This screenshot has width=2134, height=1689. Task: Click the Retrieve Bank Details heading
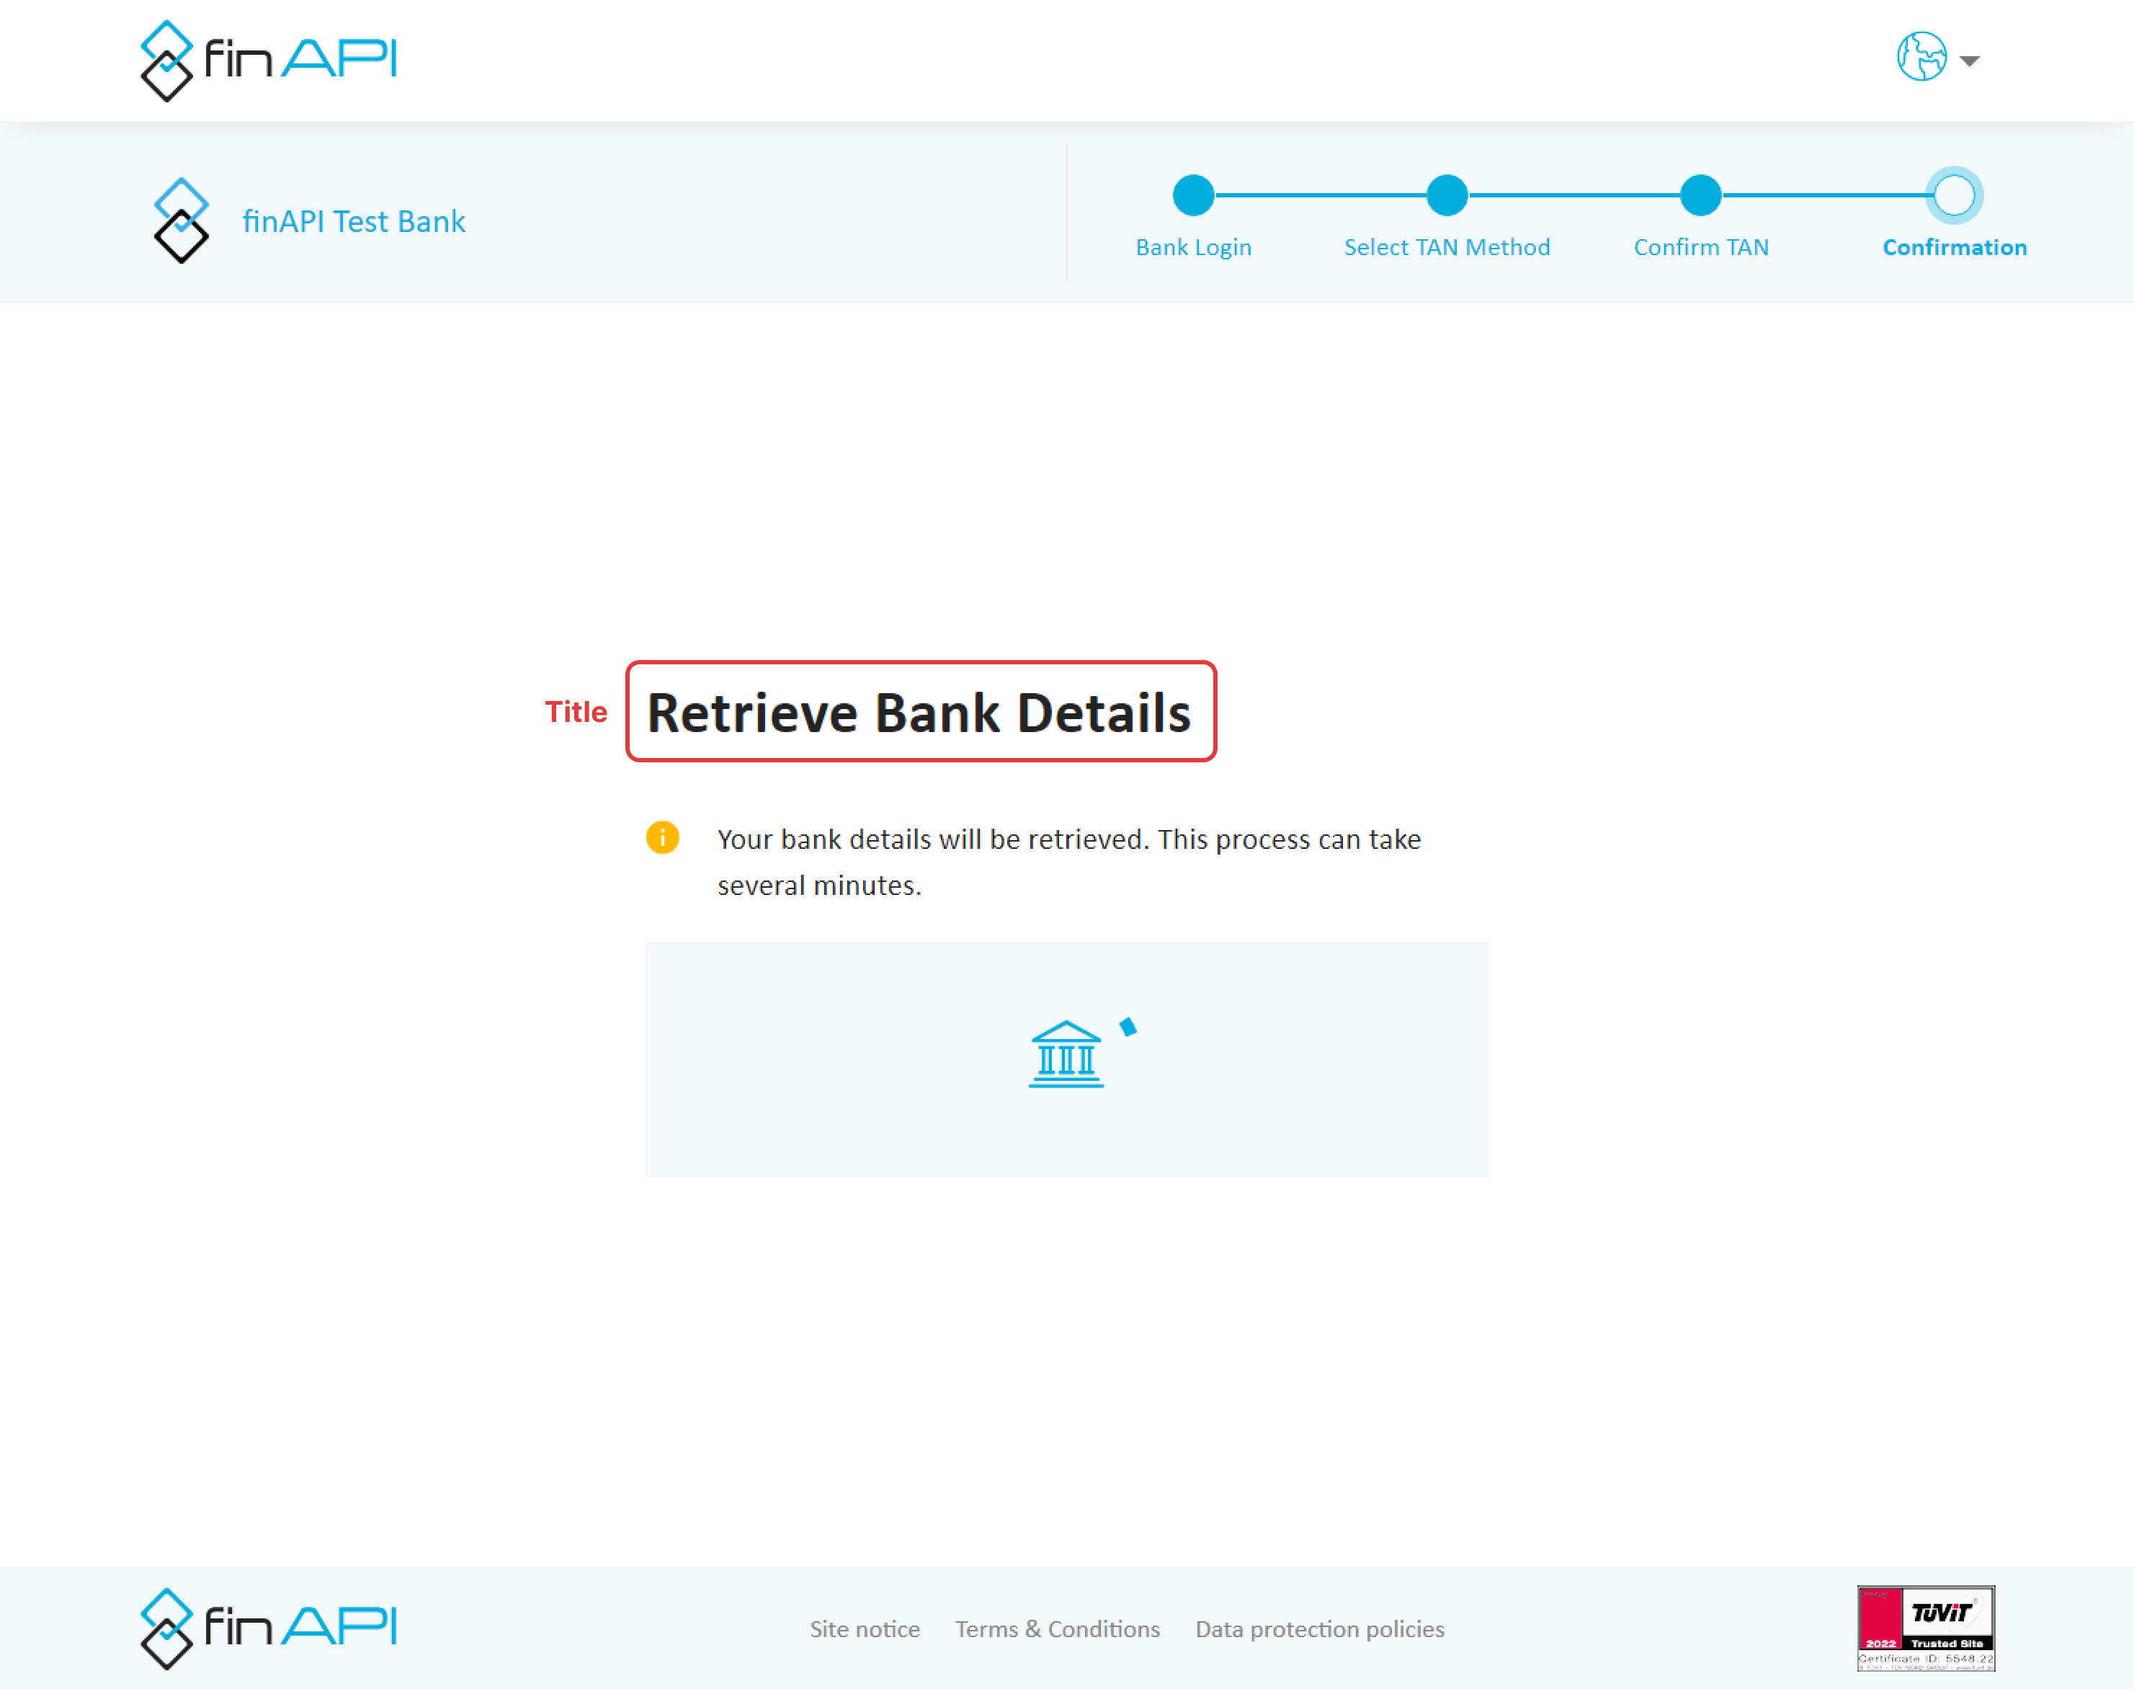918,712
